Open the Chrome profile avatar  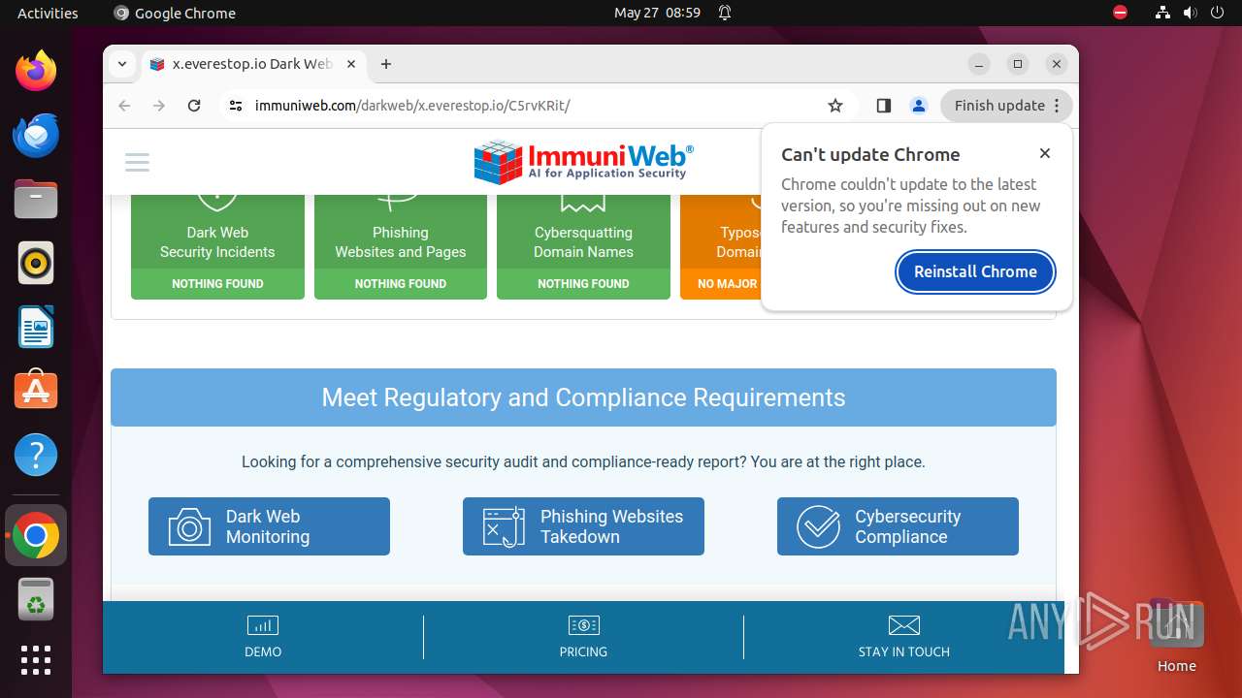(919, 106)
